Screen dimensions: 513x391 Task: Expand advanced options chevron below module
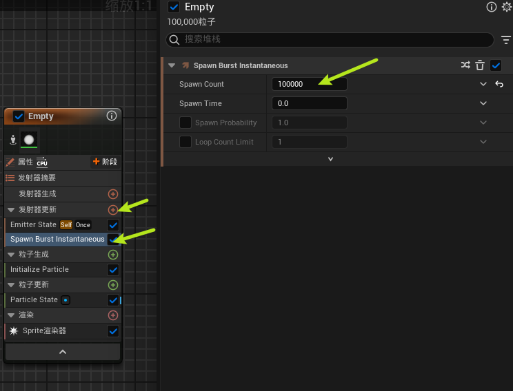tap(330, 159)
